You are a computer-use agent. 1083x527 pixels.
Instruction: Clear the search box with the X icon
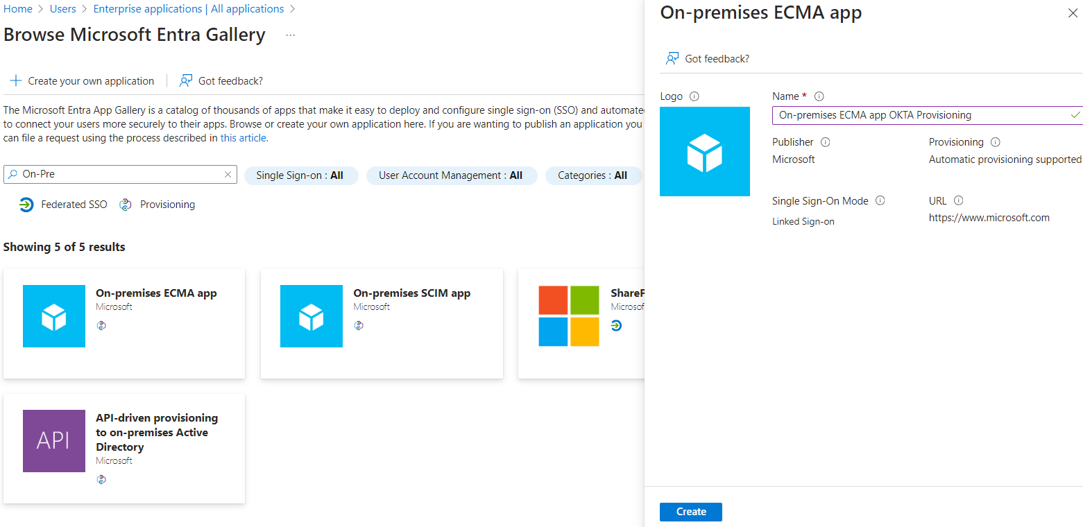[228, 175]
